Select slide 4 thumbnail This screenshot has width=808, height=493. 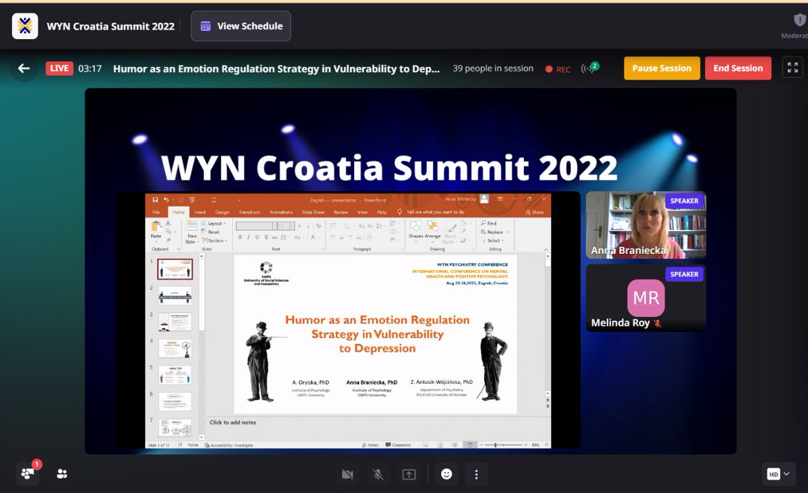pos(175,349)
